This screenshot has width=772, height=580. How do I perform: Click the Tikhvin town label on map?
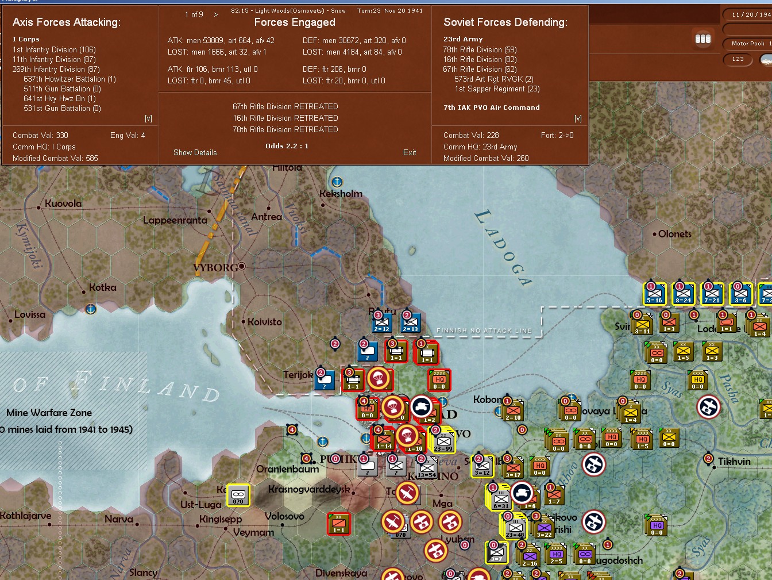(734, 462)
